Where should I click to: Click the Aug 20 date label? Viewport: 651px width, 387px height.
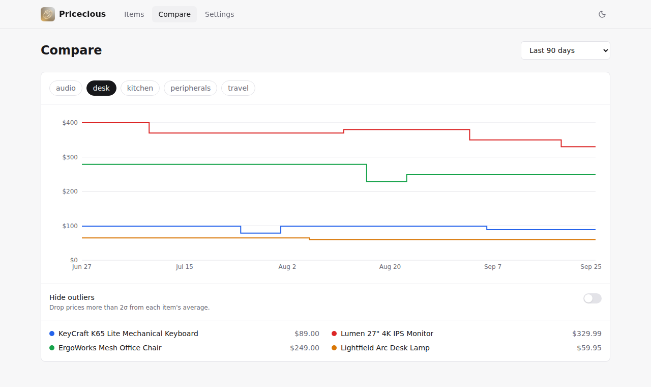pos(390,267)
